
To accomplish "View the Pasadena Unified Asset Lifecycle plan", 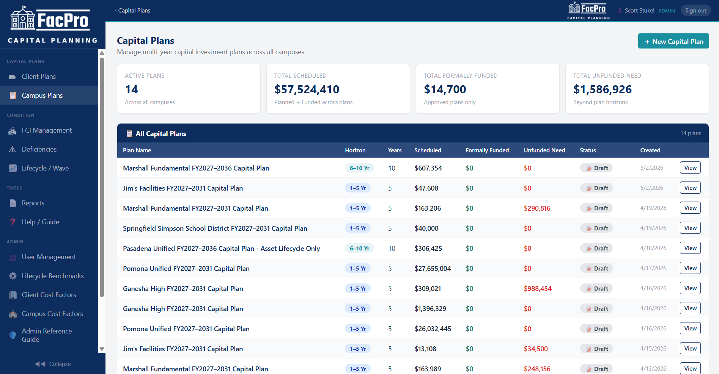I will click(x=690, y=248).
